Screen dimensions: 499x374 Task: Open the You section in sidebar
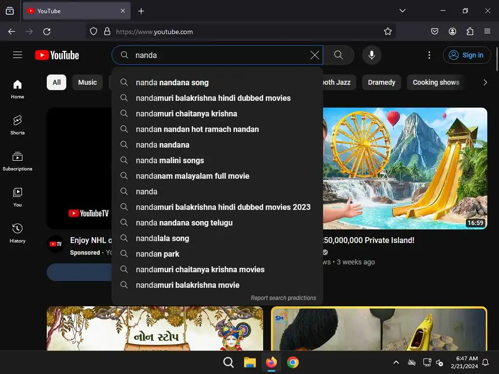point(18,197)
